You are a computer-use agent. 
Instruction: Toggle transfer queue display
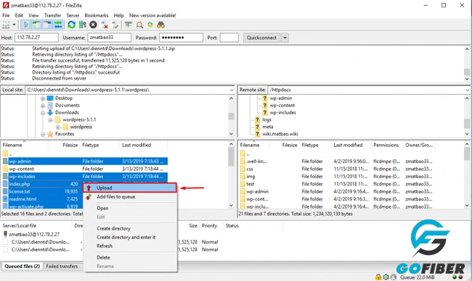(58, 25)
